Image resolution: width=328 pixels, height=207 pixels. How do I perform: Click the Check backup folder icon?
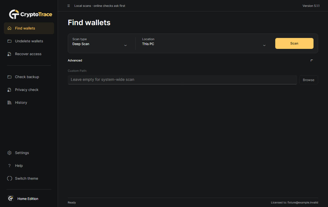coord(10,77)
